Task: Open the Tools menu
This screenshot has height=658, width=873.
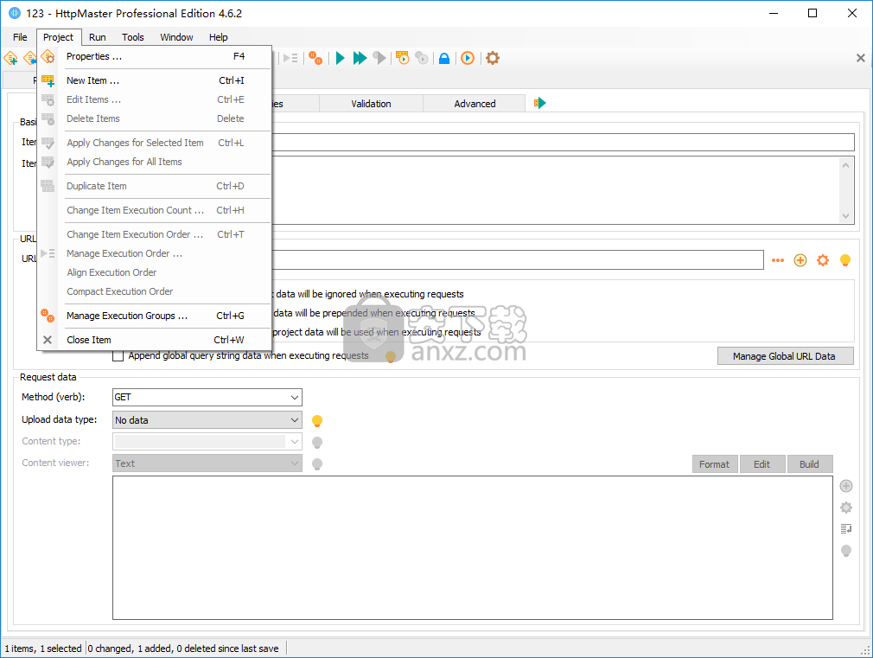Action: click(x=133, y=37)
